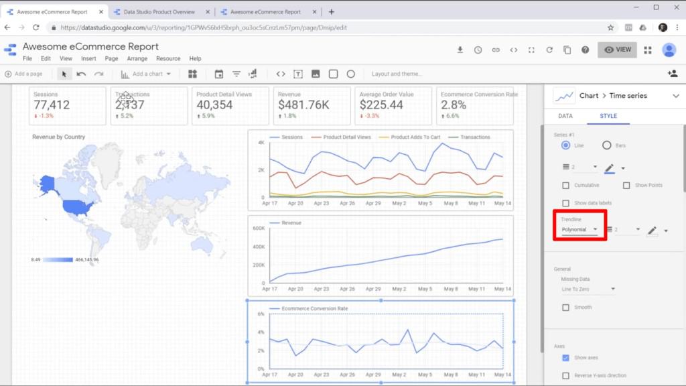686x386 pixels.
Task: Click the share add-person icon
Action: click(x=672, y=74)
